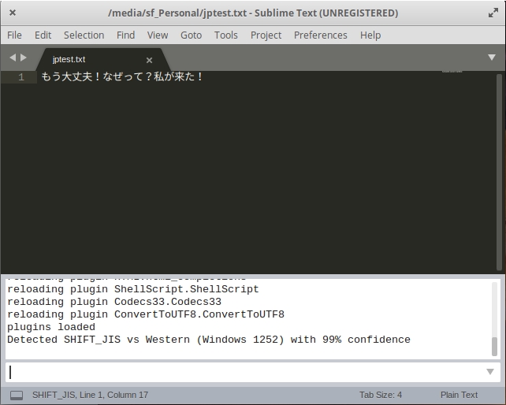Open console input history dropdown arrow

tap(490, 372)
